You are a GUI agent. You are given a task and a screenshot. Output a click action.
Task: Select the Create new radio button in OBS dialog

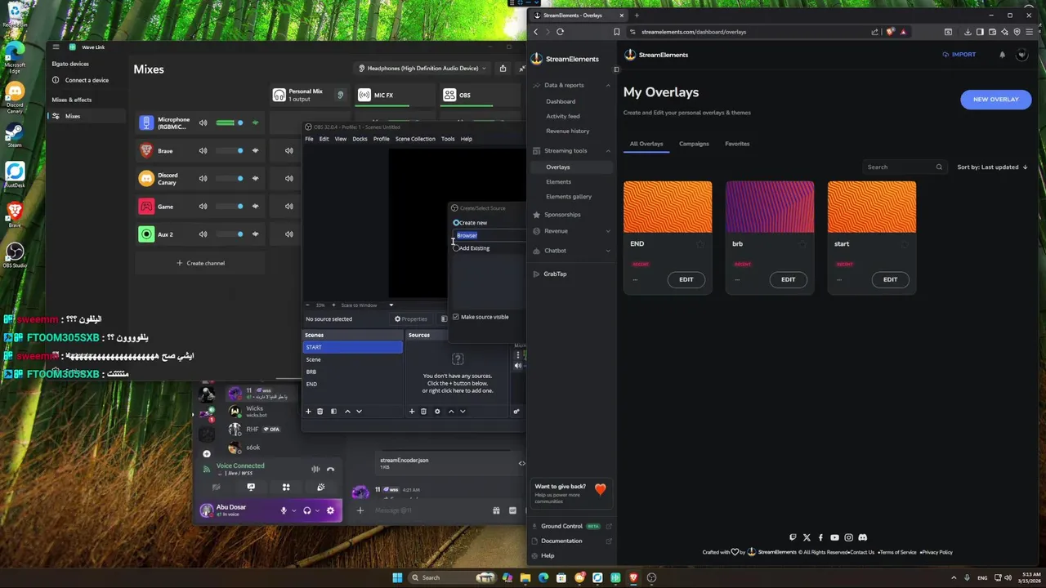click(456, 223)
